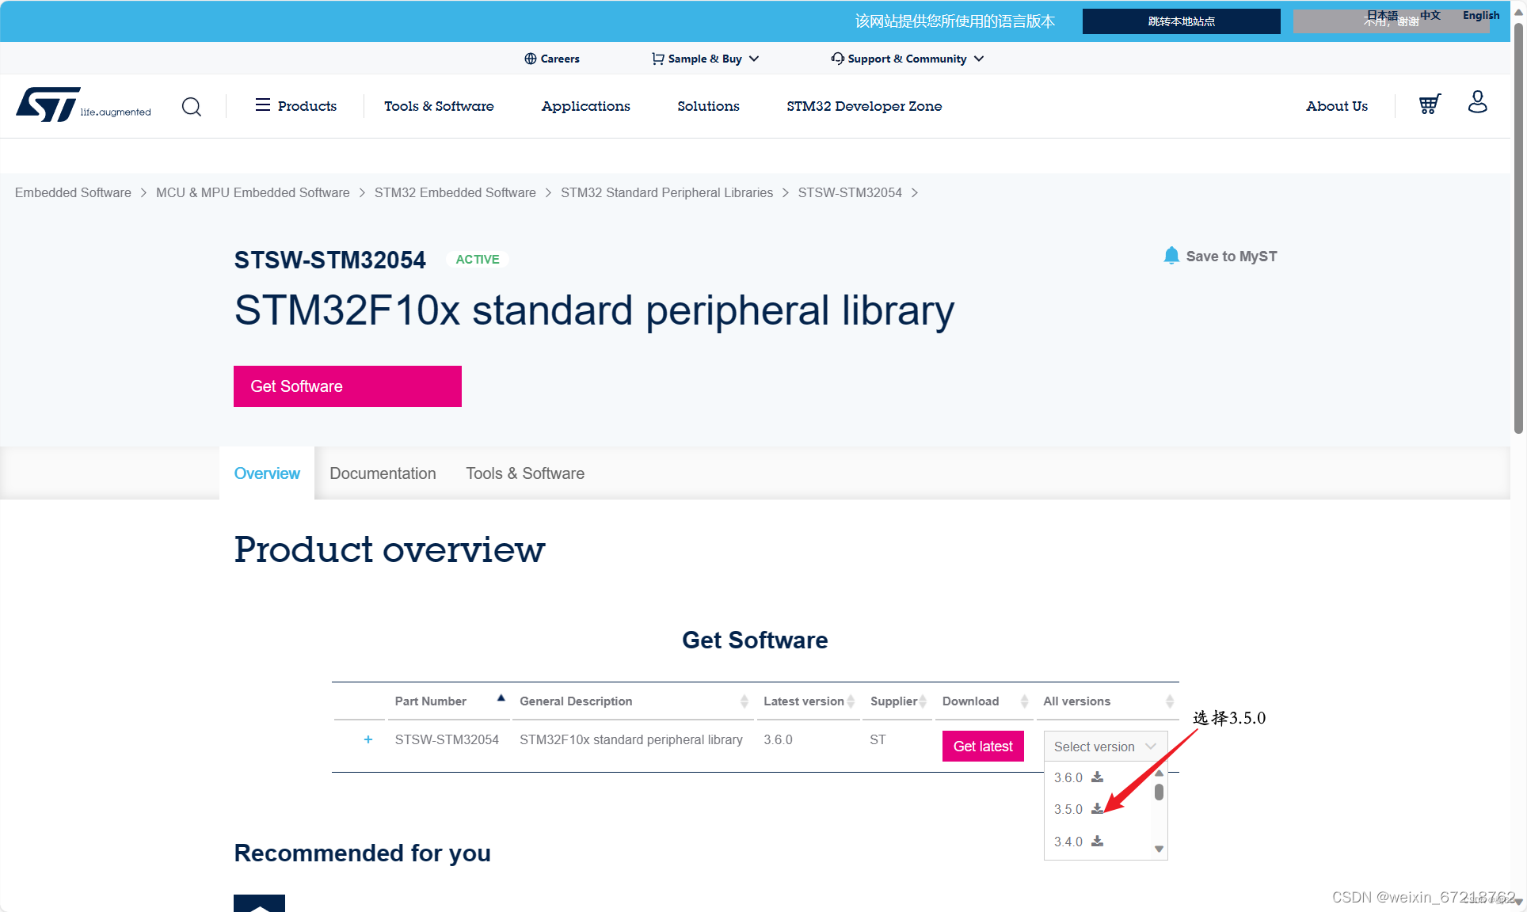Open the Careers link
The height and width of the screenshot is (912, 1527).
pyautogui.click(x=560, y=59)
